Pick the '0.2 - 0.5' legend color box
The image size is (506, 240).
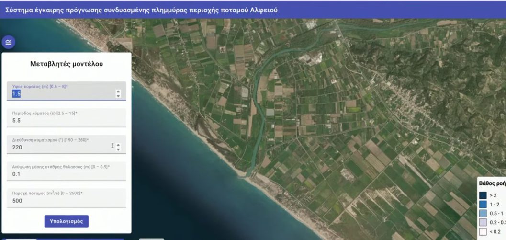click(483, 222)
